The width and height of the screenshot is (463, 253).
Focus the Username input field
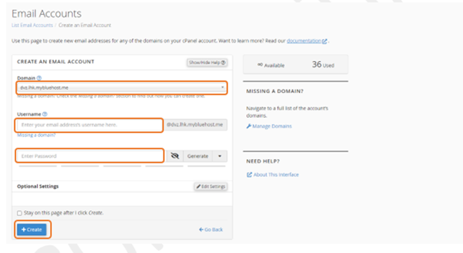tap(90, 125)
